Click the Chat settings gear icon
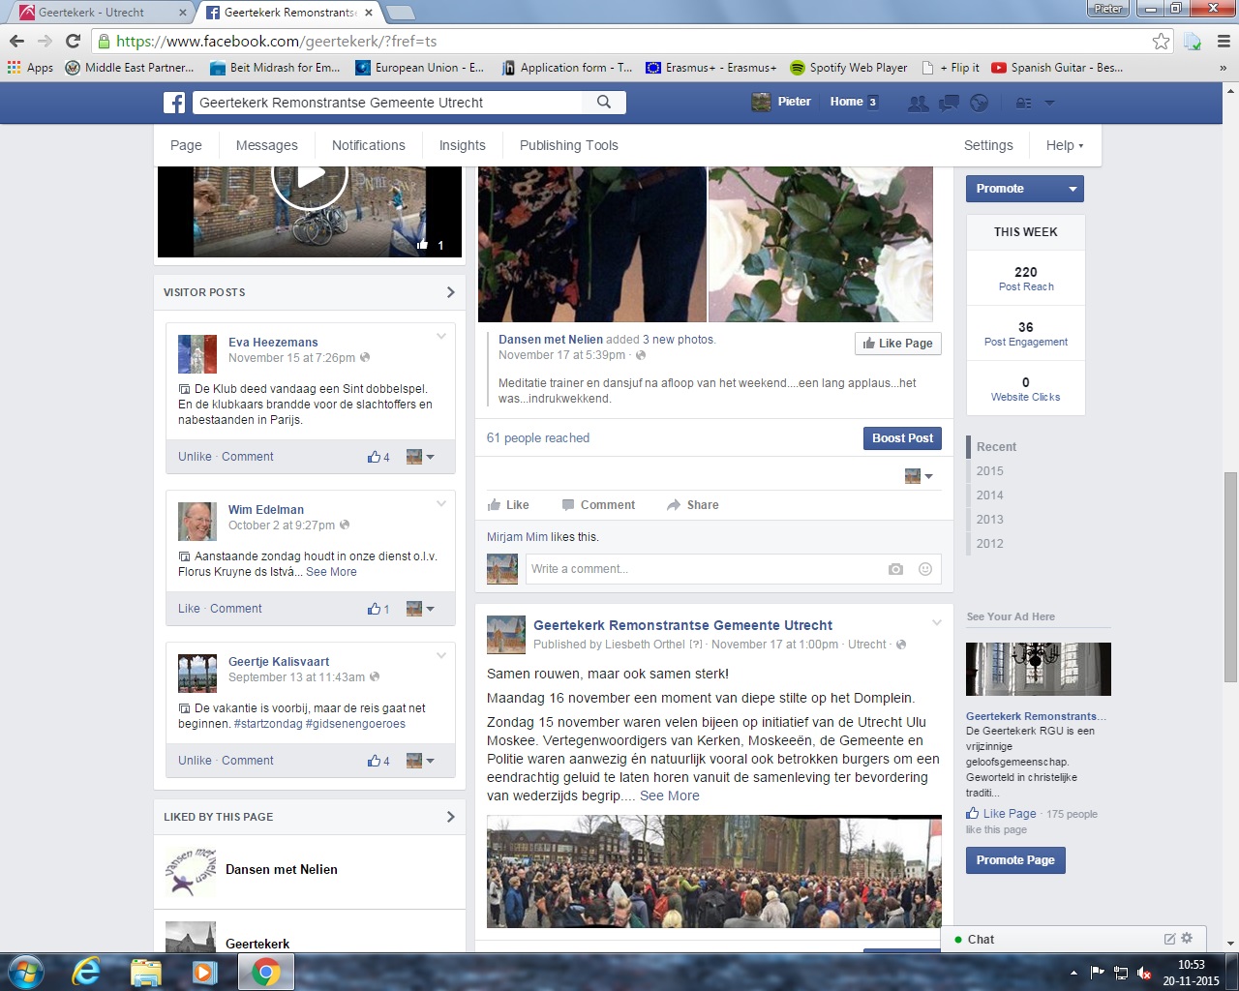1239x991 pixels. pos(1187,938)
